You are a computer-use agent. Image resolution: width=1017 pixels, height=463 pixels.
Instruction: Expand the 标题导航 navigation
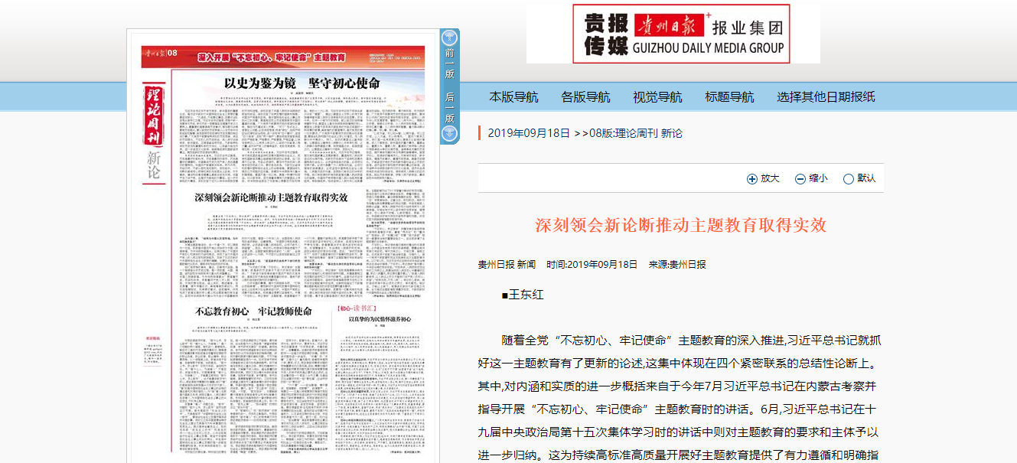pyautogui.click(x=729, y=97)
